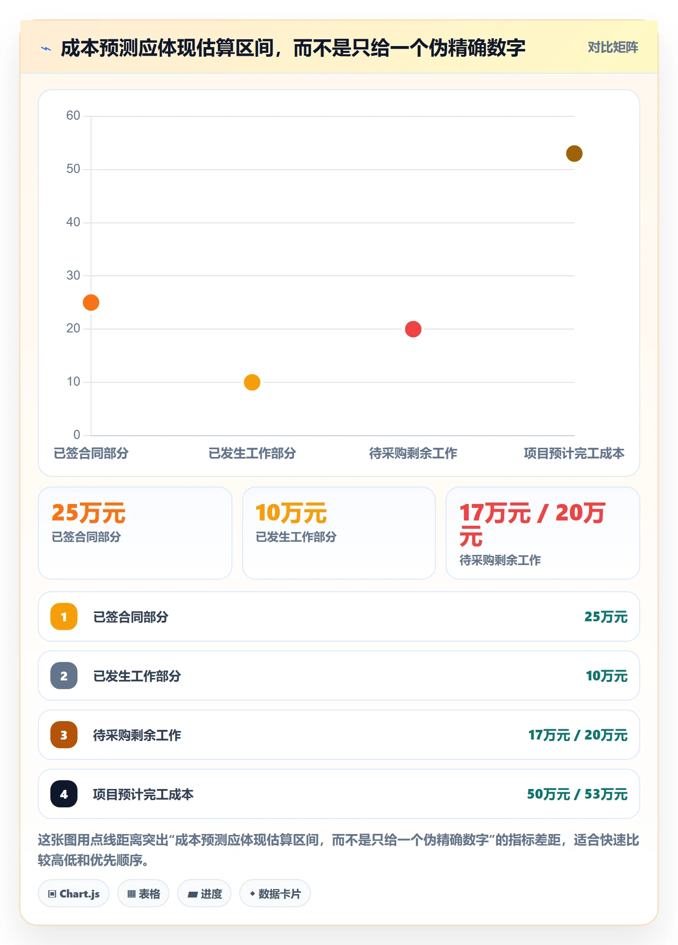678x945 pixels.
Task: Click the Chart.js tag chip
Action: pos(74,893)
